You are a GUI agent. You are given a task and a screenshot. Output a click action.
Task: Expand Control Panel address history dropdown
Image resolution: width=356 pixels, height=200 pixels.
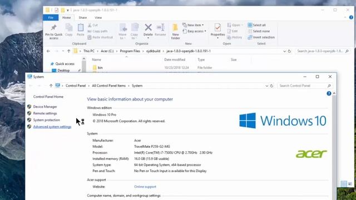[267, 86]
